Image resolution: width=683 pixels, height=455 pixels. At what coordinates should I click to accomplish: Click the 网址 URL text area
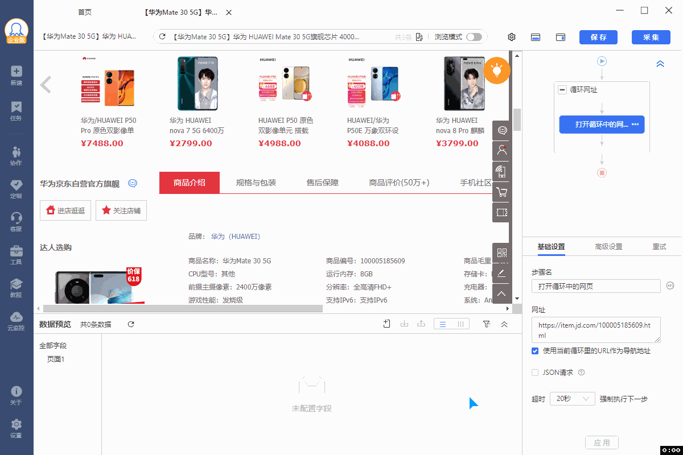pos(596,330)
